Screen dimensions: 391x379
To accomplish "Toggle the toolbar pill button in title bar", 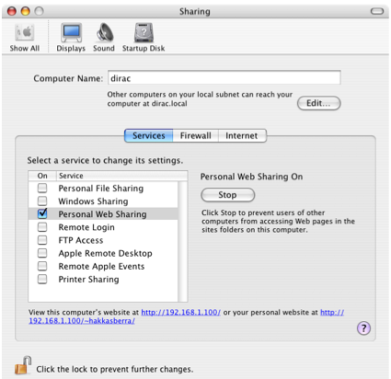I will (377, 11).
